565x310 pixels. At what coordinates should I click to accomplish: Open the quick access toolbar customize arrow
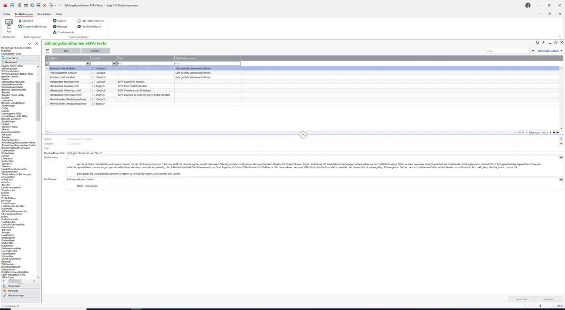tap(60, 5)
